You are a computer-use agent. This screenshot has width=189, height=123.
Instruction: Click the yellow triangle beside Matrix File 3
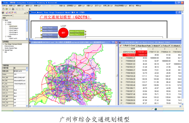[x=41, y=31]
